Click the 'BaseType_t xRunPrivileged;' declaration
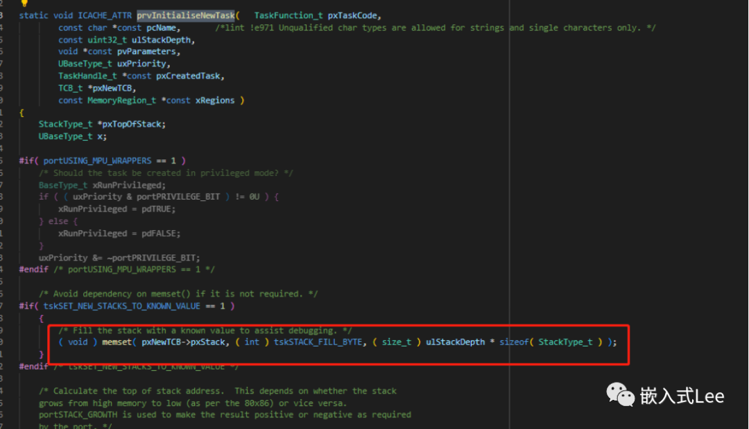749x429 pixels. click(x=102, y=185)
